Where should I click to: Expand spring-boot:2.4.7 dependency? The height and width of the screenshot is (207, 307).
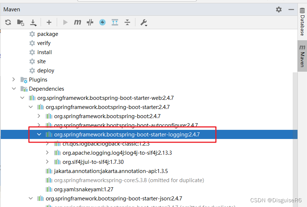point(39,116)
